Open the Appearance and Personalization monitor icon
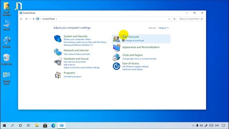The image size is (229, 129). coord(117,48)
